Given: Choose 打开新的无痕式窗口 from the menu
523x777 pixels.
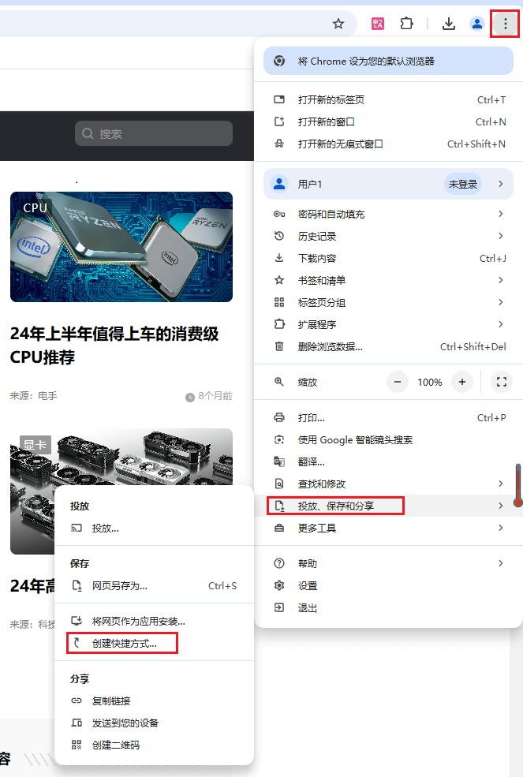Looking at the screenshot, I should [388, 144].
